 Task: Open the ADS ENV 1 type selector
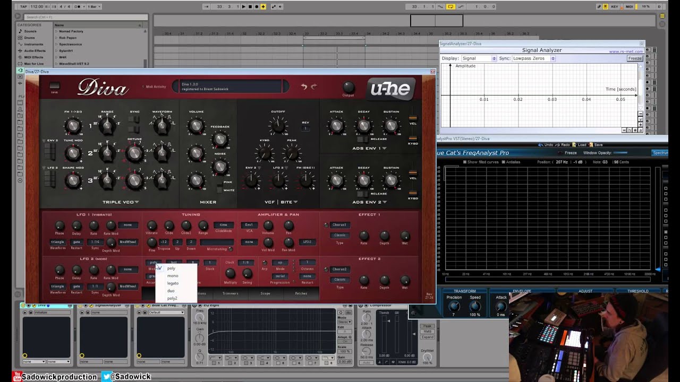coord(369,148)
